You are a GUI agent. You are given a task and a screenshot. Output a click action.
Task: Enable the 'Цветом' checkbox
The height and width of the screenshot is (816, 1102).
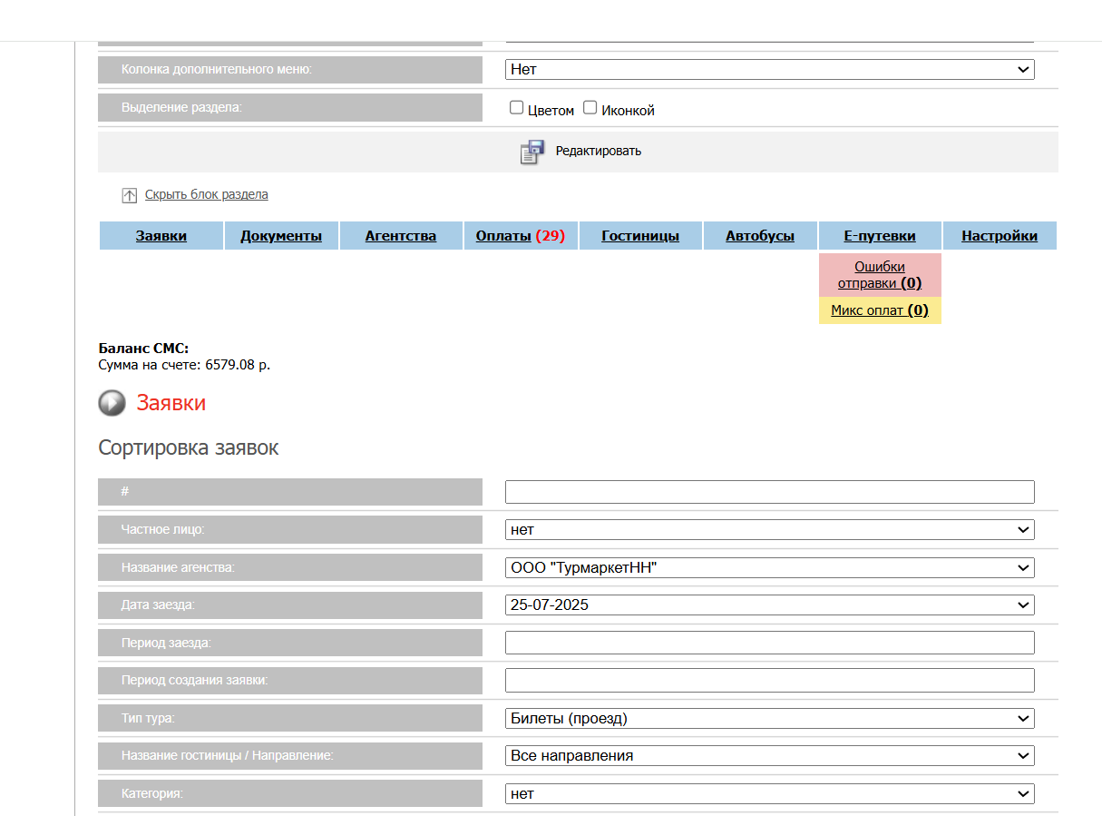(x=517, y=108)
